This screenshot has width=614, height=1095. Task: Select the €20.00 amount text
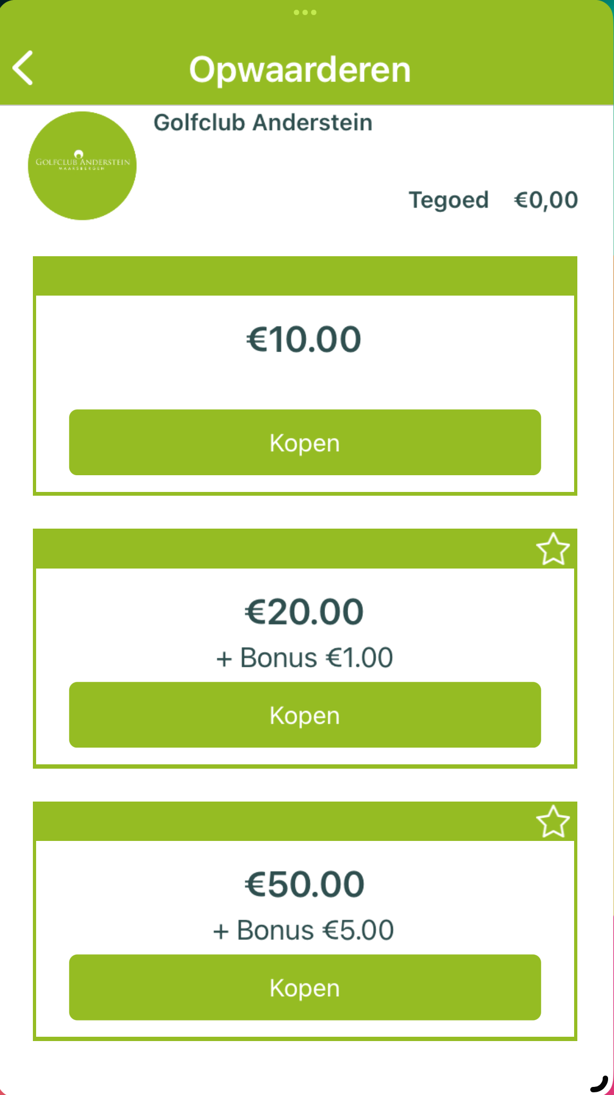[304, 612]
